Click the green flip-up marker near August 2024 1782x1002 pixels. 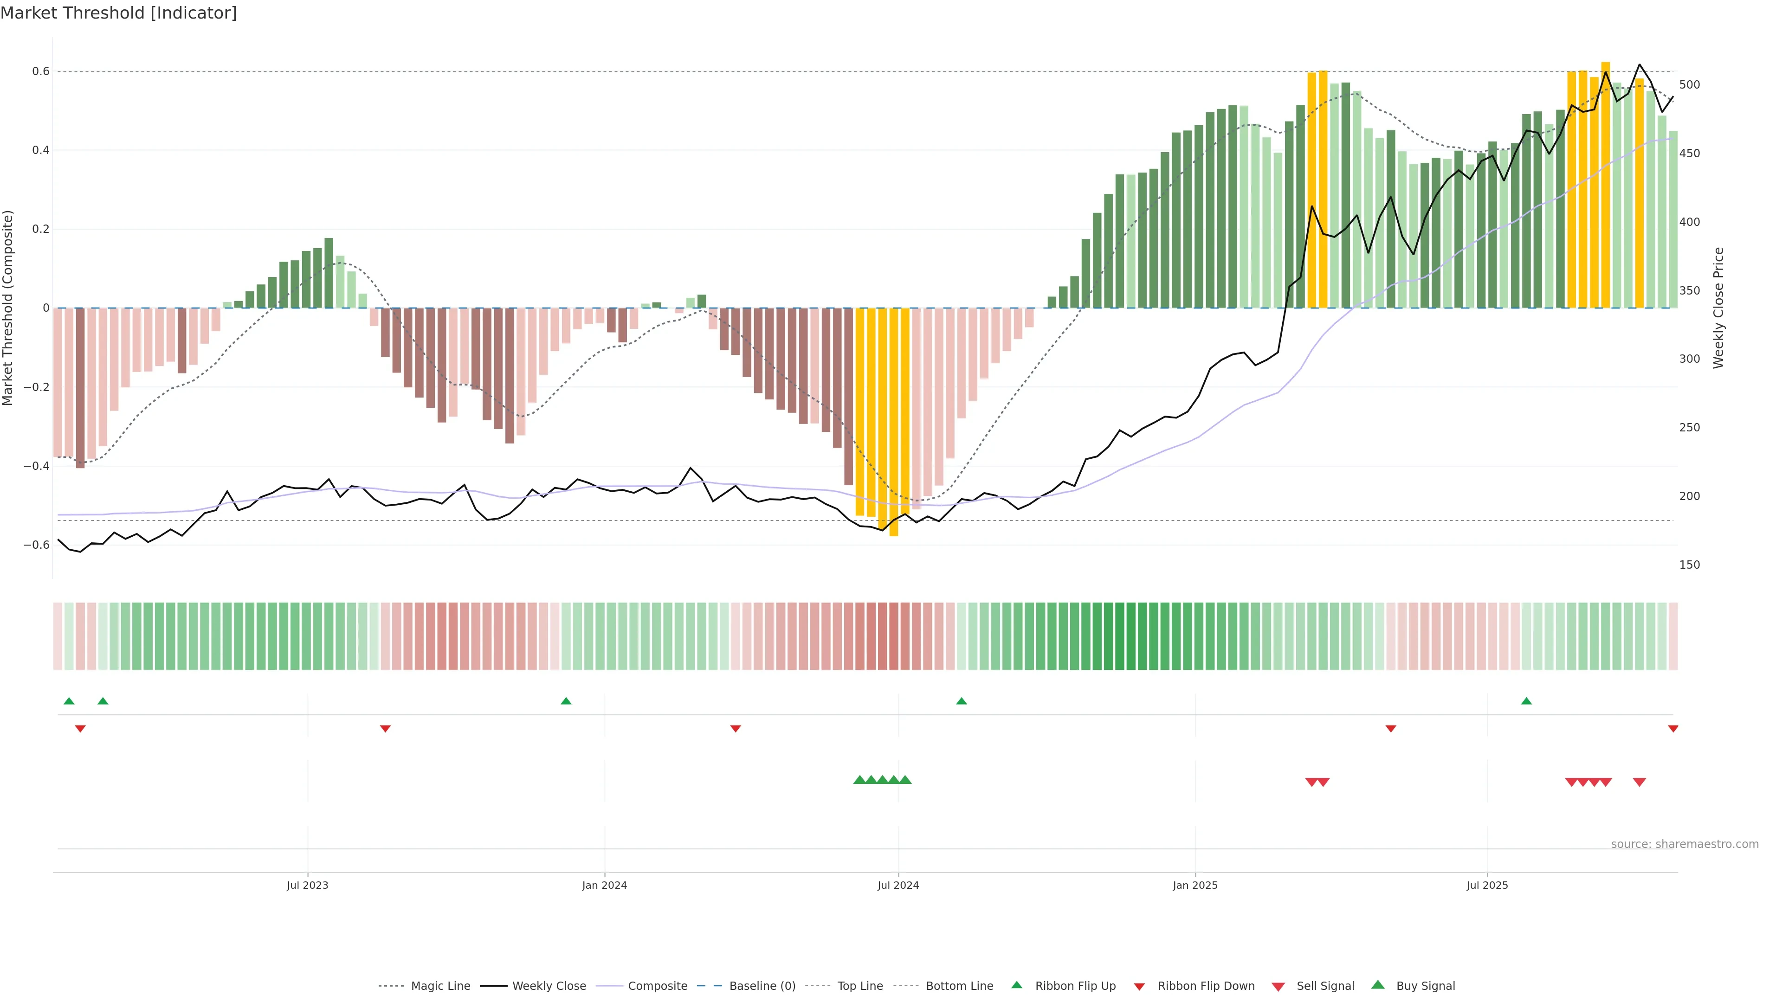[961, 701]
